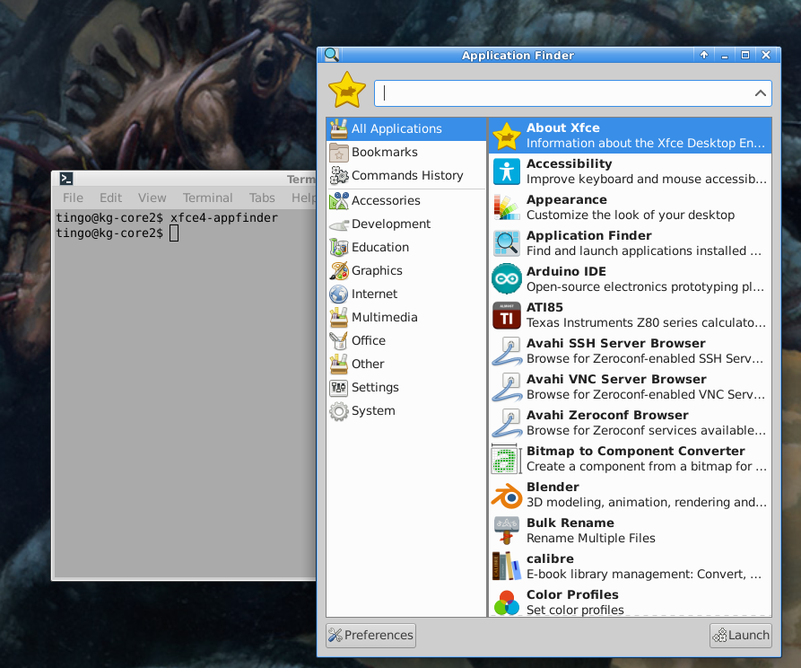Choose the Bookmarks category
This screenshot has width=801, height=668.
coord(384,152)
